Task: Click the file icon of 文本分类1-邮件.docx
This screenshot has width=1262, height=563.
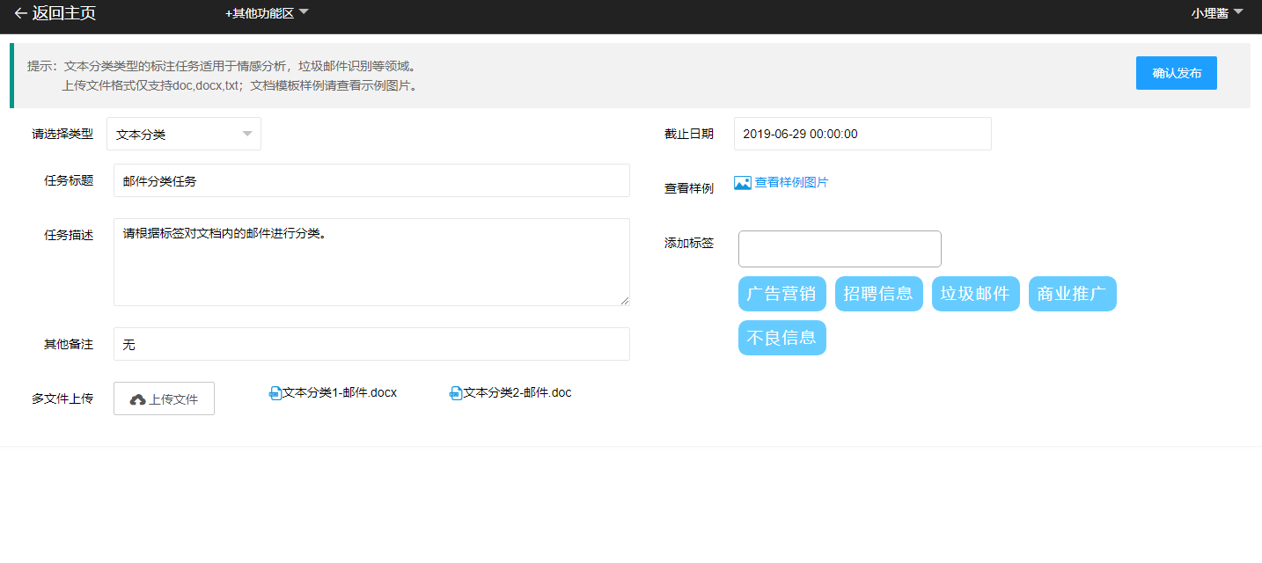Action: pyautogui.click(x=275, y=393)
